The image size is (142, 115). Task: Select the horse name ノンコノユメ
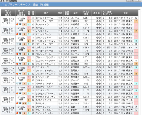[x=42, y=31]
